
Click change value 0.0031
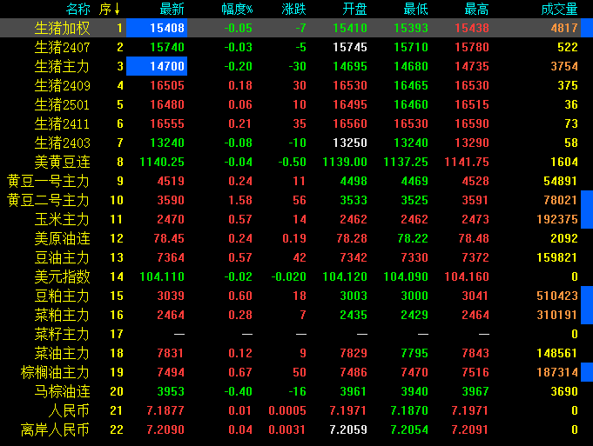tap(287, 429)
